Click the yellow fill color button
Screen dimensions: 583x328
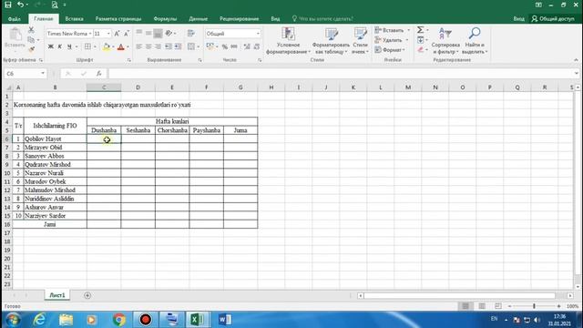[x=107, y=46]
